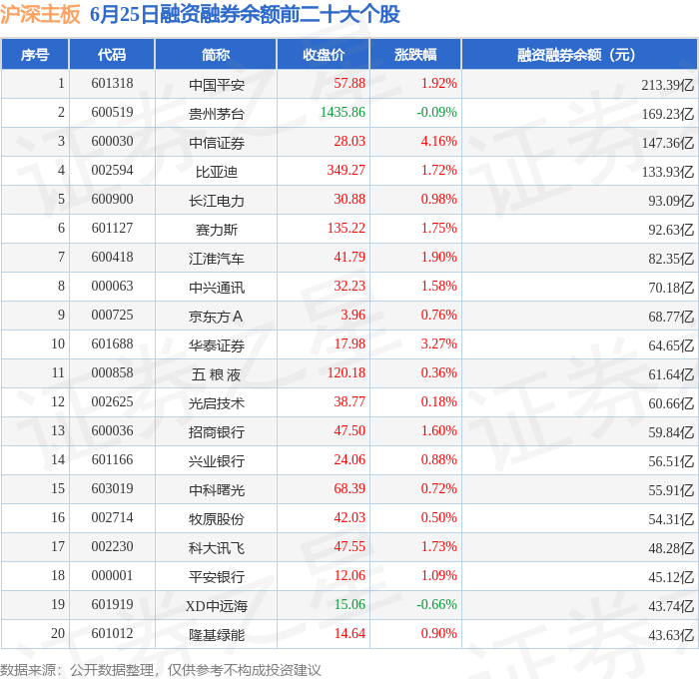Click stock code 601688
This screenshot has height=679, width=699.
[112, 344]
